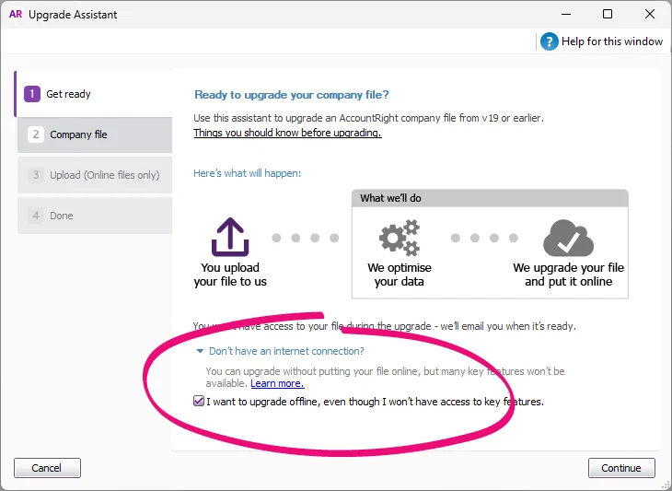Click the Ready to upgrade your company file heading
Image resolution: width=672 pixels, height=491 pixels.
pyautogui.click(x=292, y=95)
